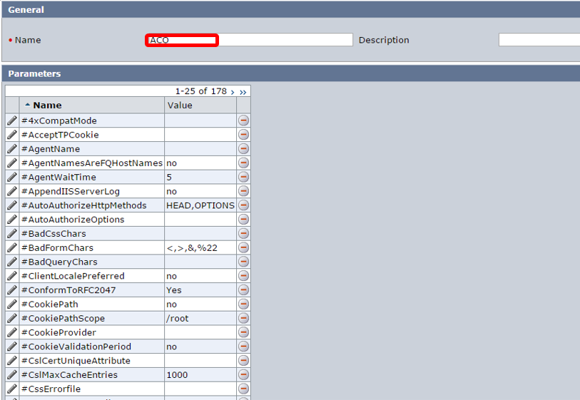Remove the #BadCssChars parameter
This screenshot has height=400, width=580.
(x=243, y=234)
